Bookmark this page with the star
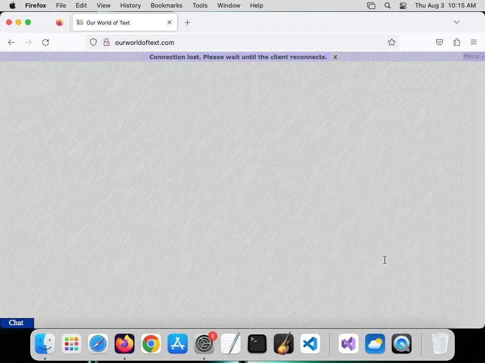The width and height of the screenshot is (485, 363). [x=392, y=42]
